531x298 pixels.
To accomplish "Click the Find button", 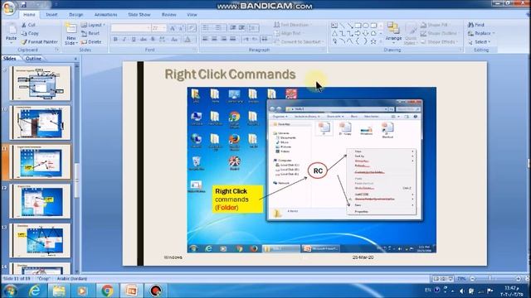I will coord(476,25).
